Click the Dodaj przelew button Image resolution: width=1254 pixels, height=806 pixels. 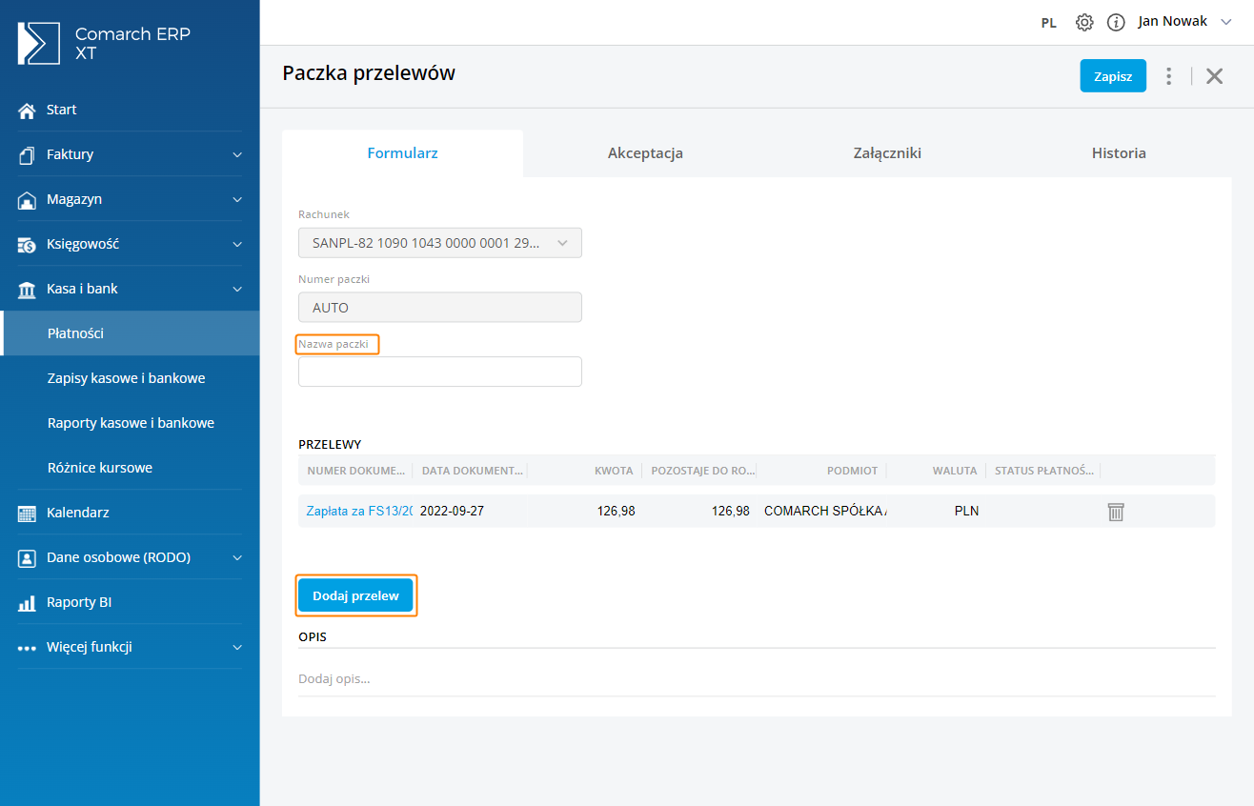pyautogui.click(x=355, y=595)
